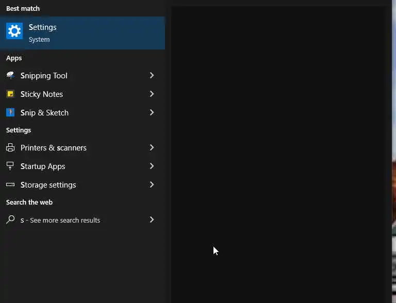Click the Printers & scanners printer icon

[10, 148]
